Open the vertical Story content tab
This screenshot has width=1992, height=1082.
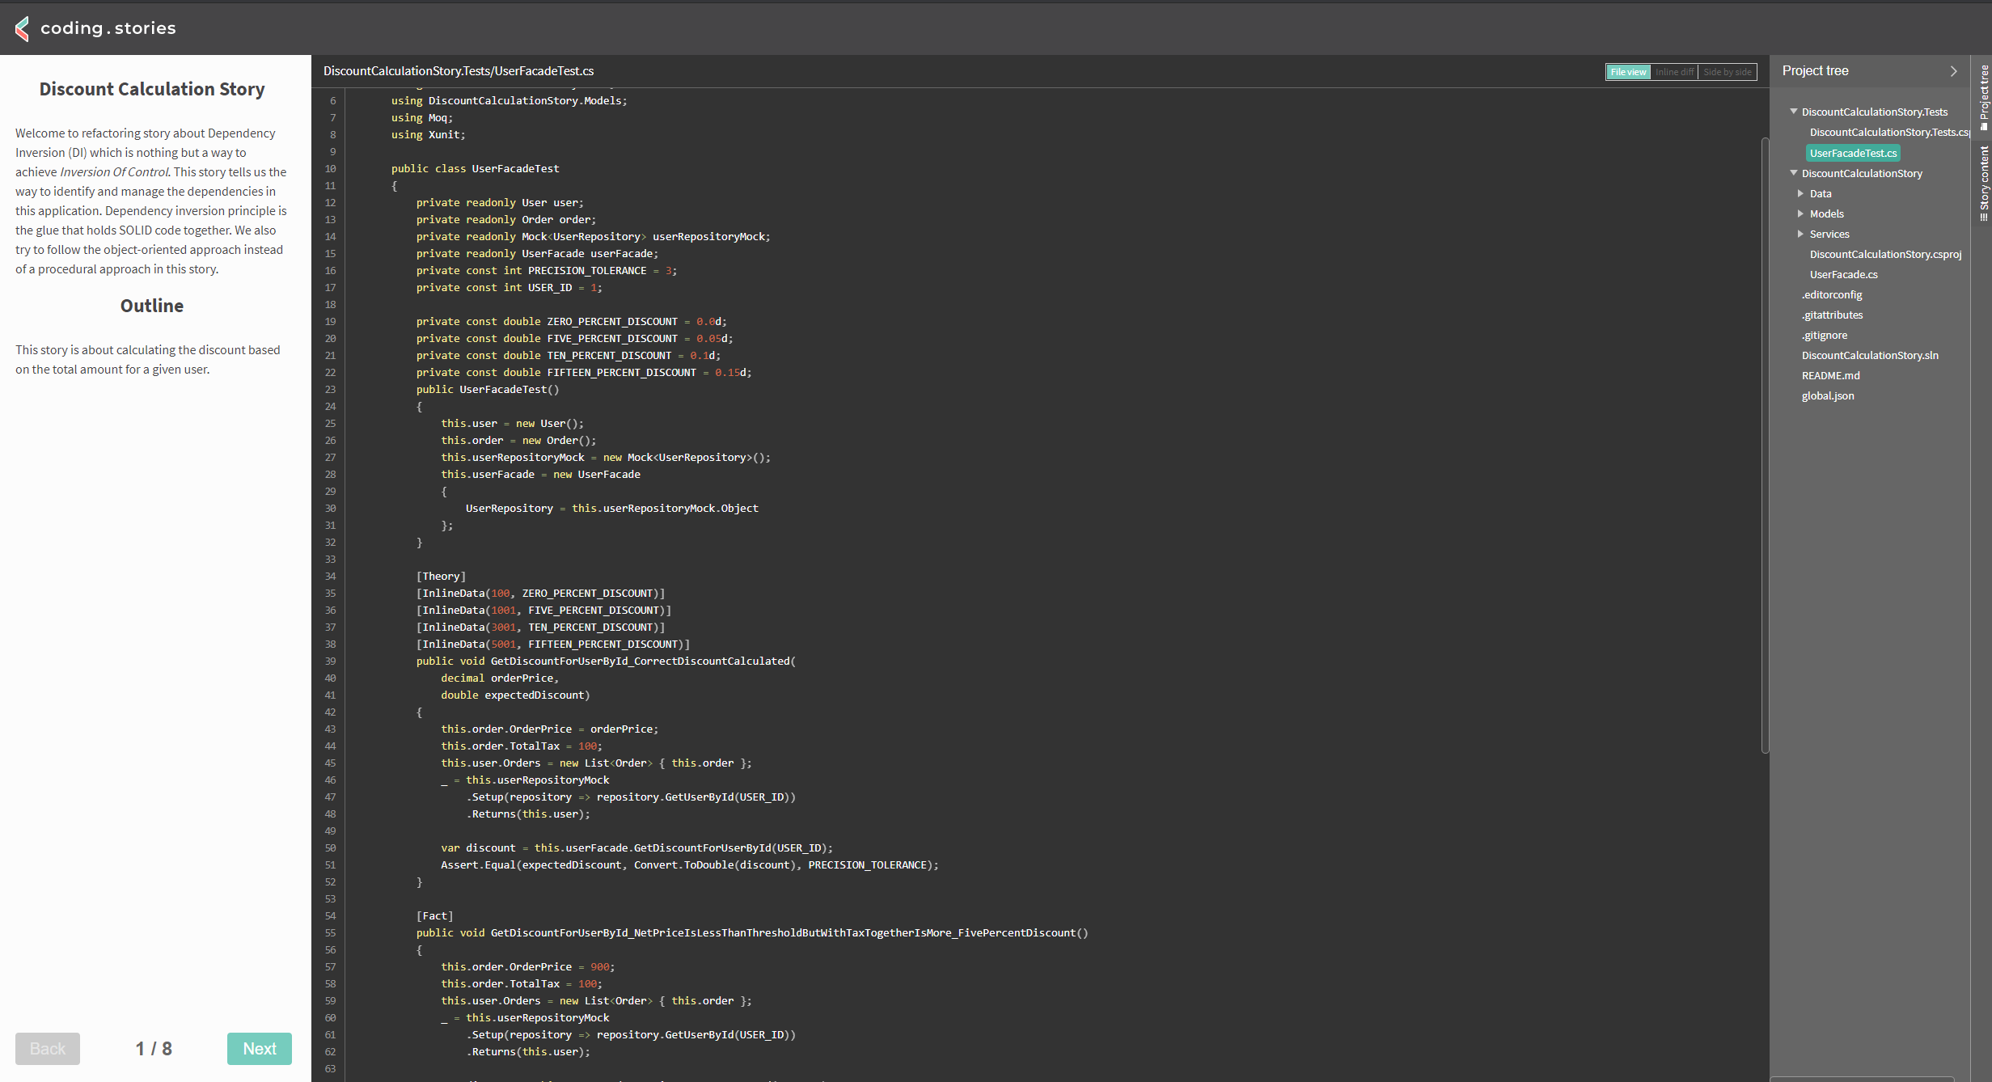pyautogui.click(x=1983, y=183)
